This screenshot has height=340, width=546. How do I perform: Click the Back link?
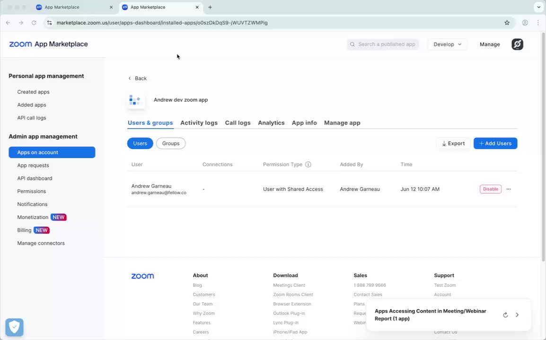(x=138, y=78)
